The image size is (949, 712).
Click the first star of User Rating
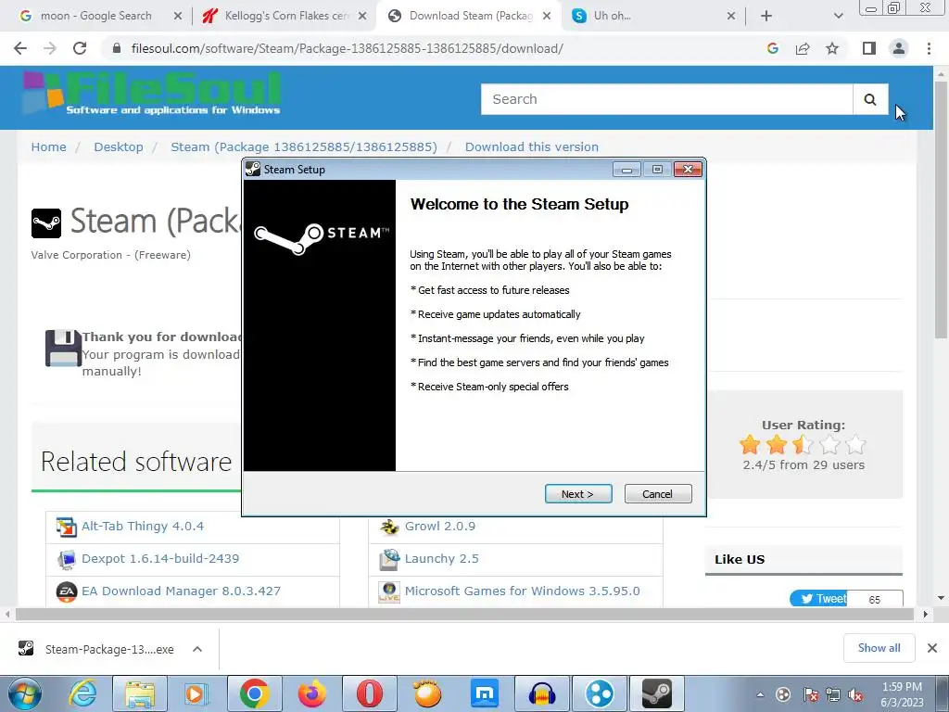[750, 445]
